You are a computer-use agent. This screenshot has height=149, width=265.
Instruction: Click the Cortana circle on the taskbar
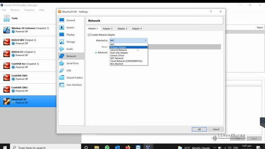coord(86,147)
